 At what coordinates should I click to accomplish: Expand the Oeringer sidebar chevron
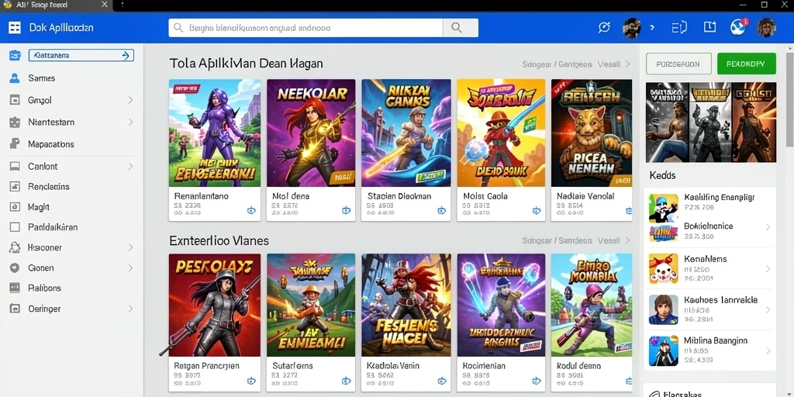[130, 309]
